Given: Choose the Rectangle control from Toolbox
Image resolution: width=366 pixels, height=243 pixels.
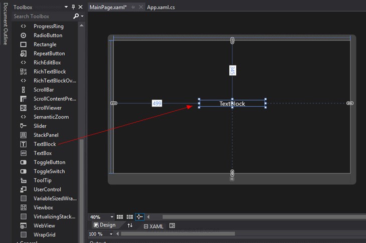Looking at the screenshot, I should [45, 44].
